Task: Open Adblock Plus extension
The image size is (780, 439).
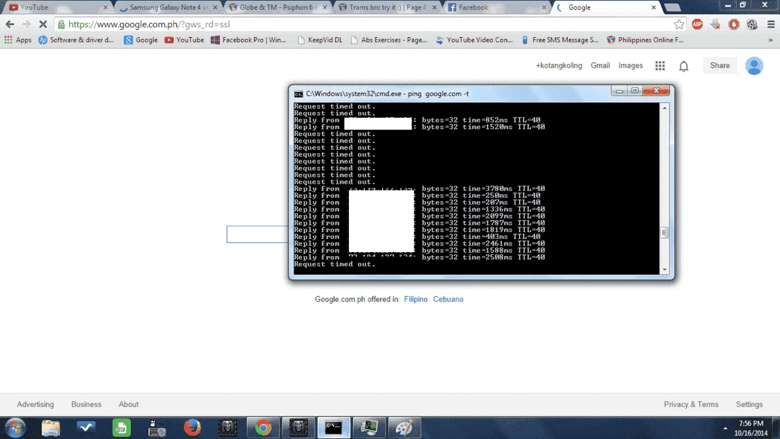Action: tap(697, 24)
